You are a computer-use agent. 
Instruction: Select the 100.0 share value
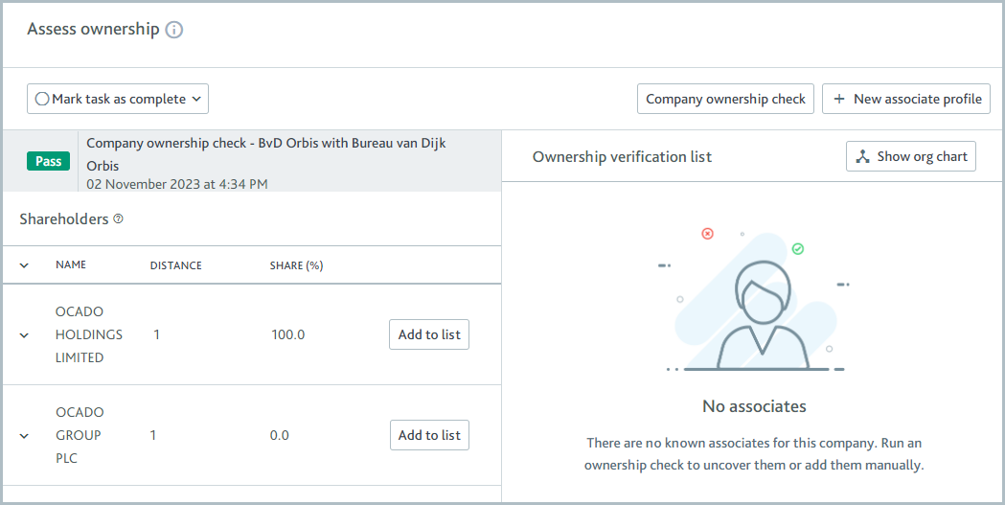288,334
